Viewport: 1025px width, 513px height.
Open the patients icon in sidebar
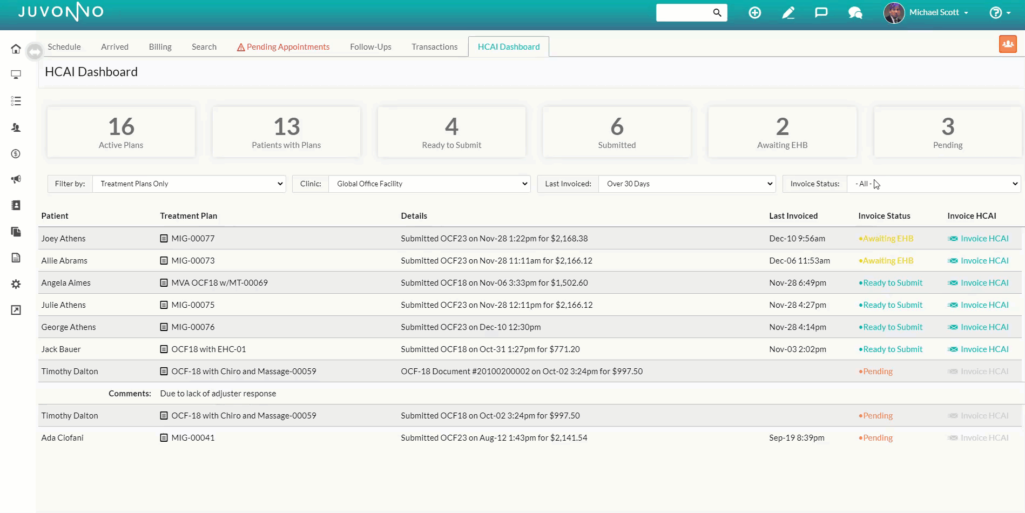(x=16, y=127)
